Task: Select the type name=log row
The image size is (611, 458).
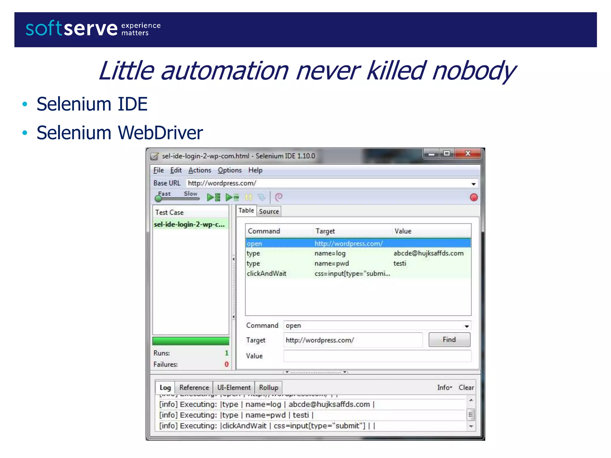Action: (358, 253)
